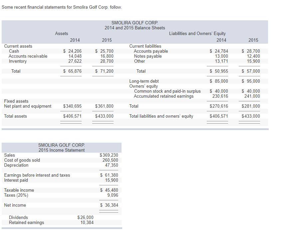Select Inventory figure 28,700 under 2015
Viewport: 293px width, 237px height.
(108, 61)
